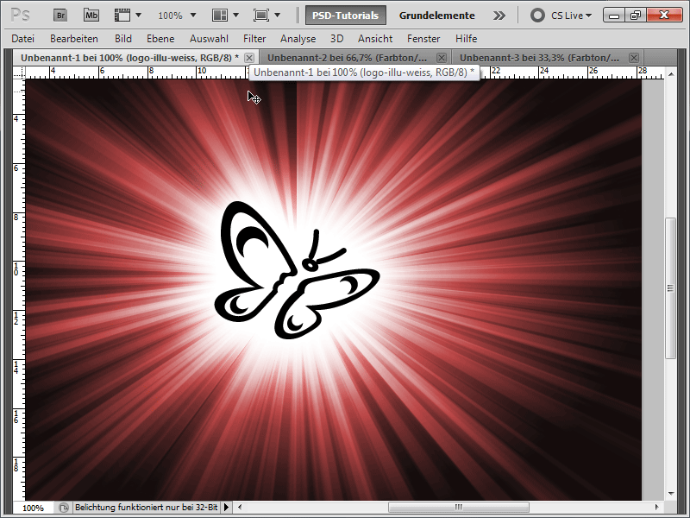Open the 3D menu
This screenshot has height=518, width=690.
pos(336,39)
